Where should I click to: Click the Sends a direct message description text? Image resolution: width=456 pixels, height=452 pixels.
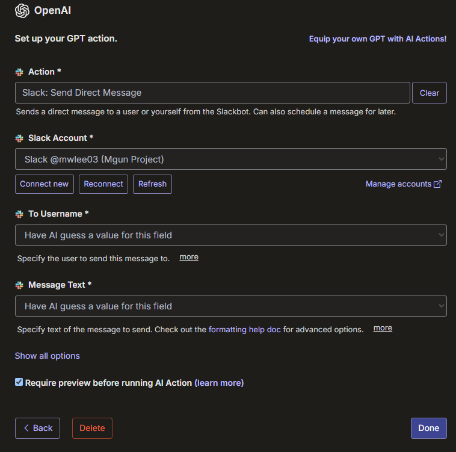(206, 112)
